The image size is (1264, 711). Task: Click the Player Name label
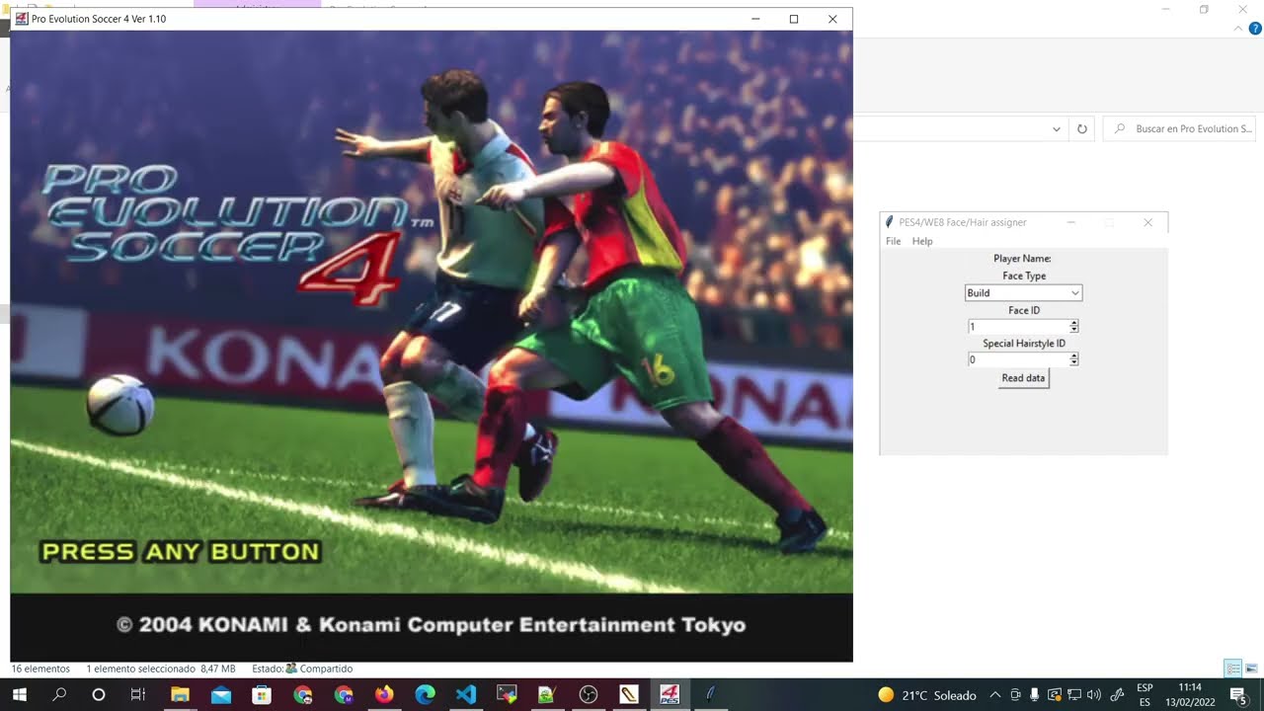(x=1022, y=259)
